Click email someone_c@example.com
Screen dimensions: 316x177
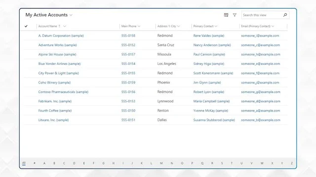[260, 45]
